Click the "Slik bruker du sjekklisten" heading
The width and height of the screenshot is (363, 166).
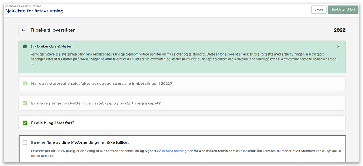[52, 47]
